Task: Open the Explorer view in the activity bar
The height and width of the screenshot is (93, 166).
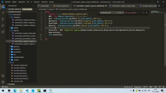Action: (x=3, y=6)
